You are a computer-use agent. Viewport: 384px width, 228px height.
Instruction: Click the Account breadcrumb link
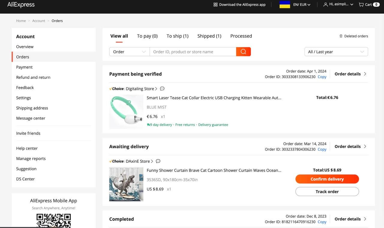[39, 21]
